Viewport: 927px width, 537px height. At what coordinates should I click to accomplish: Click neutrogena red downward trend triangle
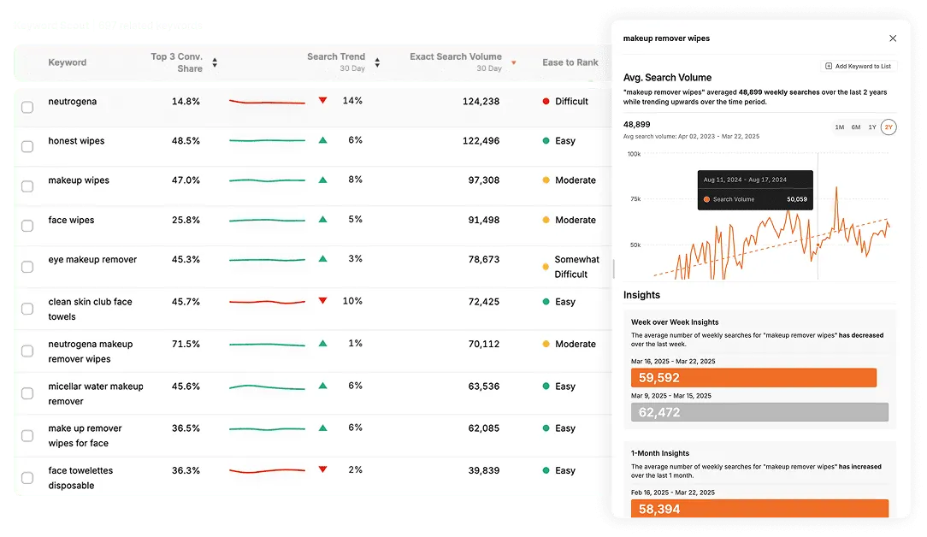coord(322,101)
